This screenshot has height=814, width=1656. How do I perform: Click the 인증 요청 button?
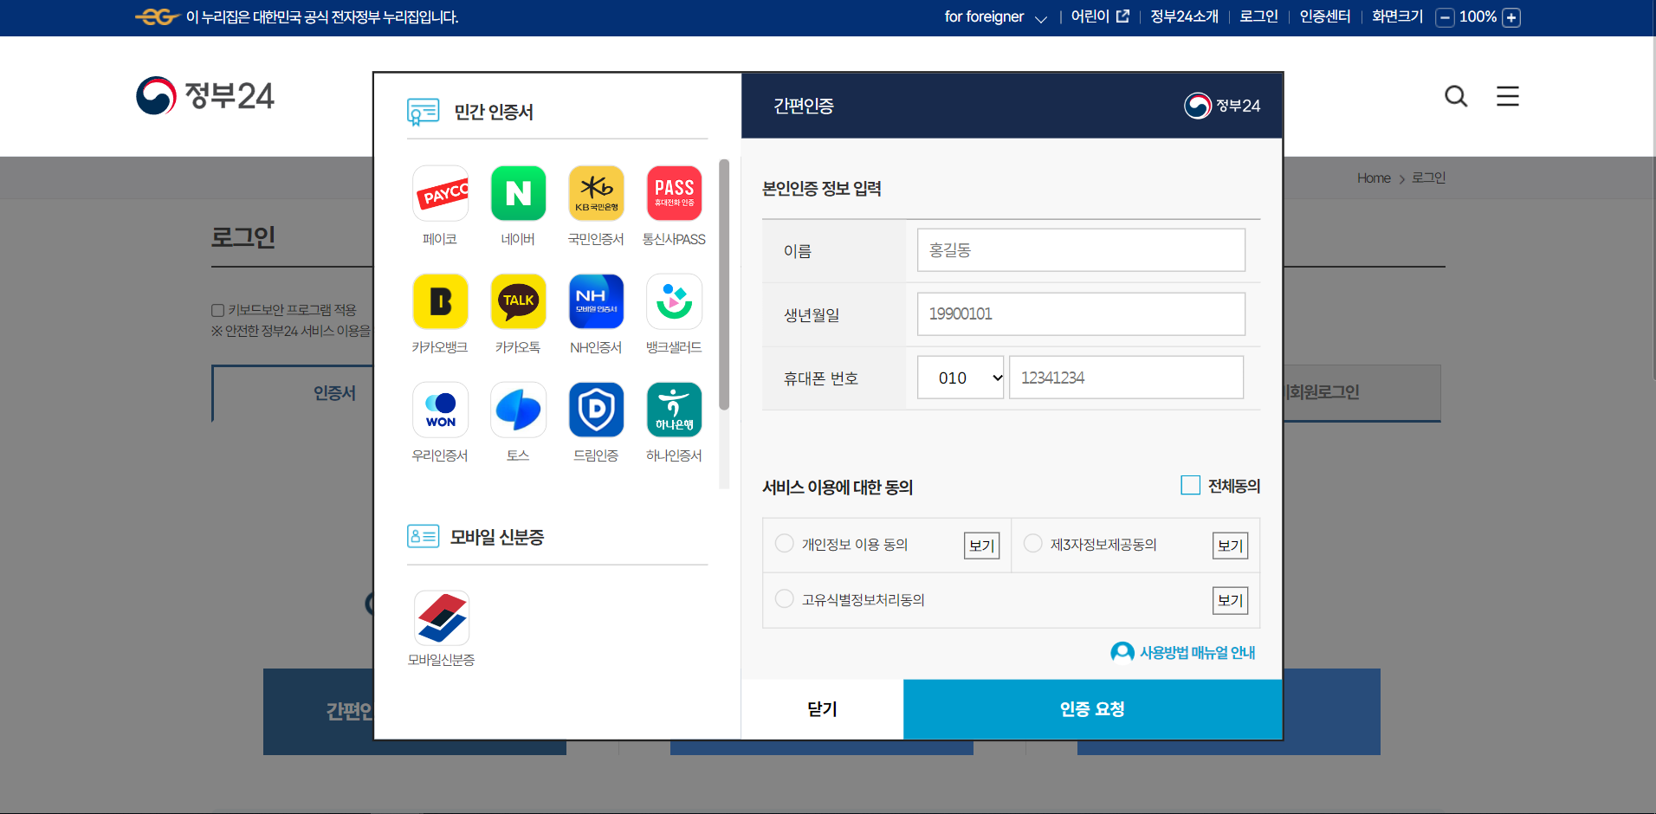point(1092,709)
